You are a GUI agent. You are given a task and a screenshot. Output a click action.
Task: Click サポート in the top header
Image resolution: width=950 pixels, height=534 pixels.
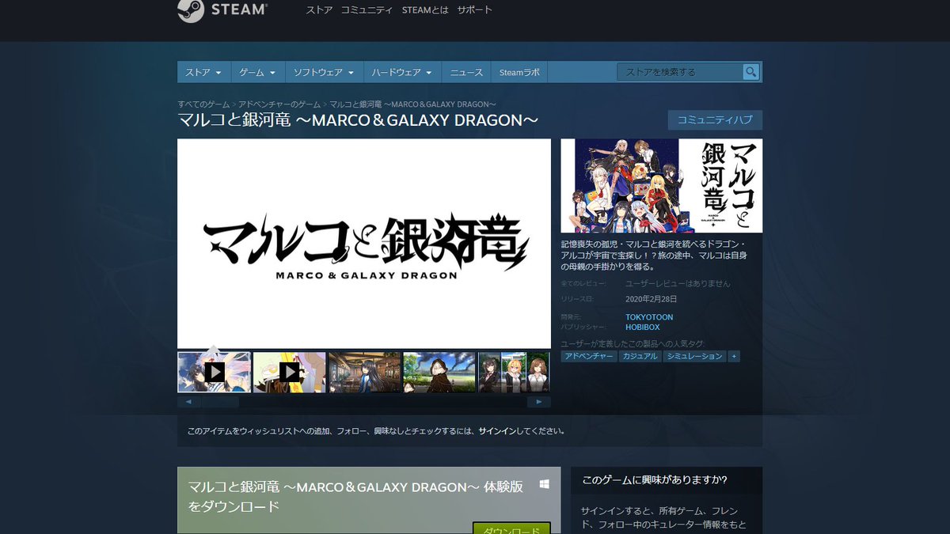pos(474,10)
